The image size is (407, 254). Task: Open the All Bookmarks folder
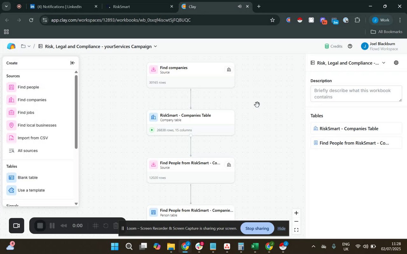pos(387,32)
